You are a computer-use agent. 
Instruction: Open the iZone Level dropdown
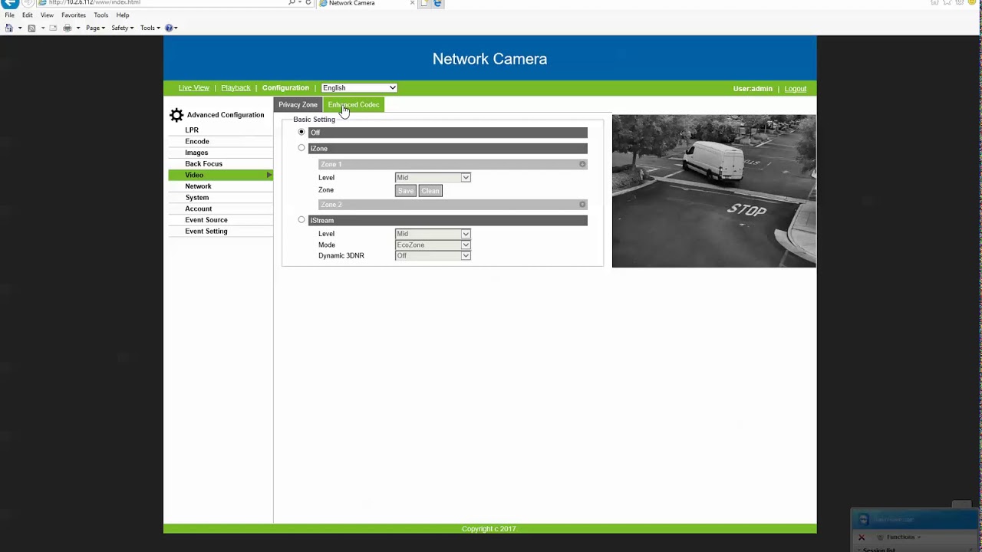point(433,177)
